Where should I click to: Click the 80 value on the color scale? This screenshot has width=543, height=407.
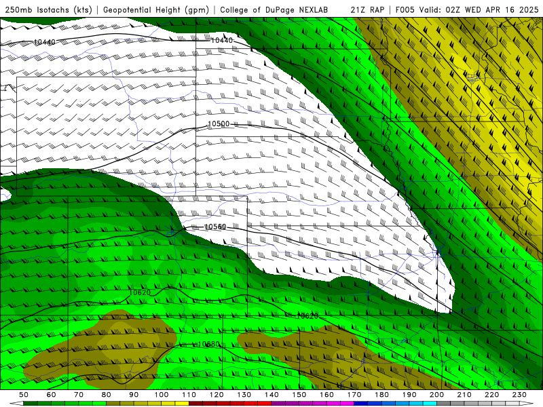tap(107, 395)
